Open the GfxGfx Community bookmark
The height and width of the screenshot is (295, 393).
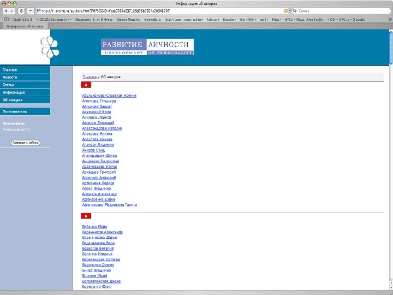[x=53, y=19]
